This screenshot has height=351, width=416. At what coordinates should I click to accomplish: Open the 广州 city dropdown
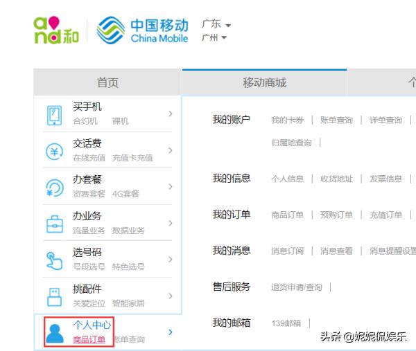214,37
